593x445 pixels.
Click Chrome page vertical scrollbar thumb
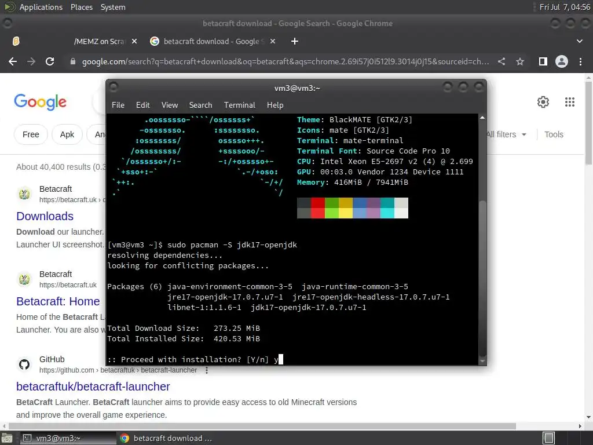[588, 123]
